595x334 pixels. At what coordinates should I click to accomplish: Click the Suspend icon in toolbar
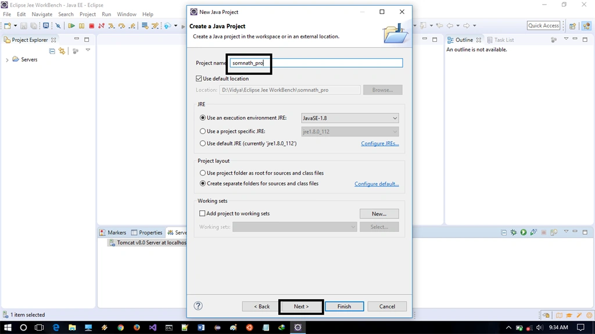tap(81, 26)
